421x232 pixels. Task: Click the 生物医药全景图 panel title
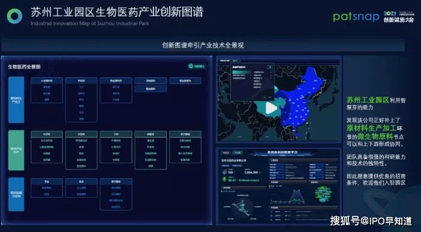click(x=24, y=66)
